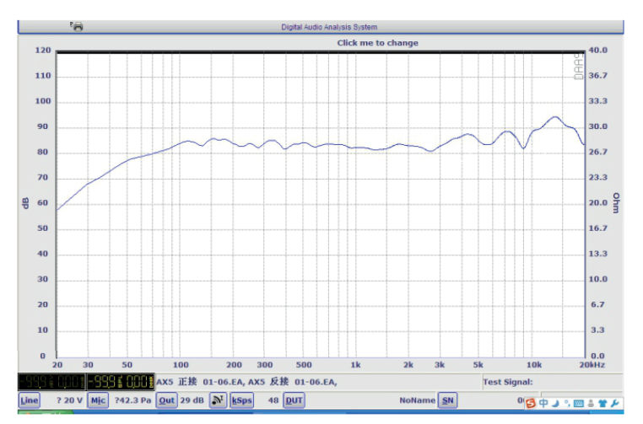
Task: Click the 'NoName' DUT name text
Action: click(417, 400)
